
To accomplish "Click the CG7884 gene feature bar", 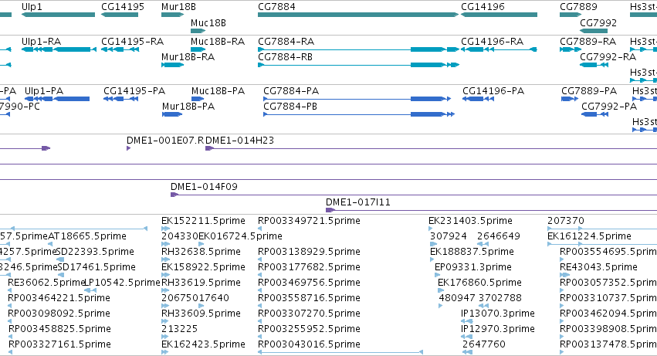I will tap(358, 15).
